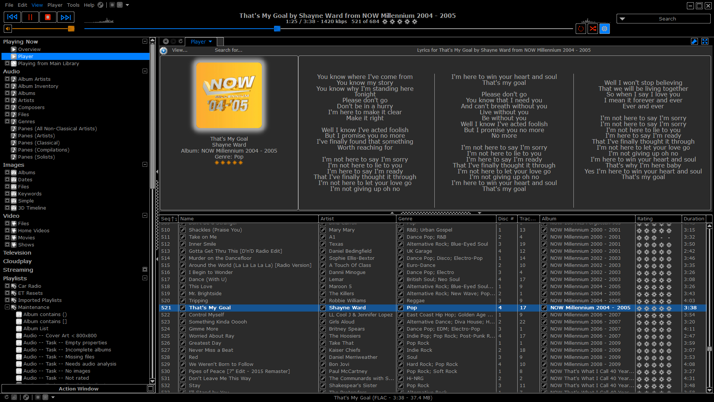Click the edit icon beside Shayne Ward artist
Image resolution: width=714 pixels, height=402 pixels.
click(x=323, y=308)
